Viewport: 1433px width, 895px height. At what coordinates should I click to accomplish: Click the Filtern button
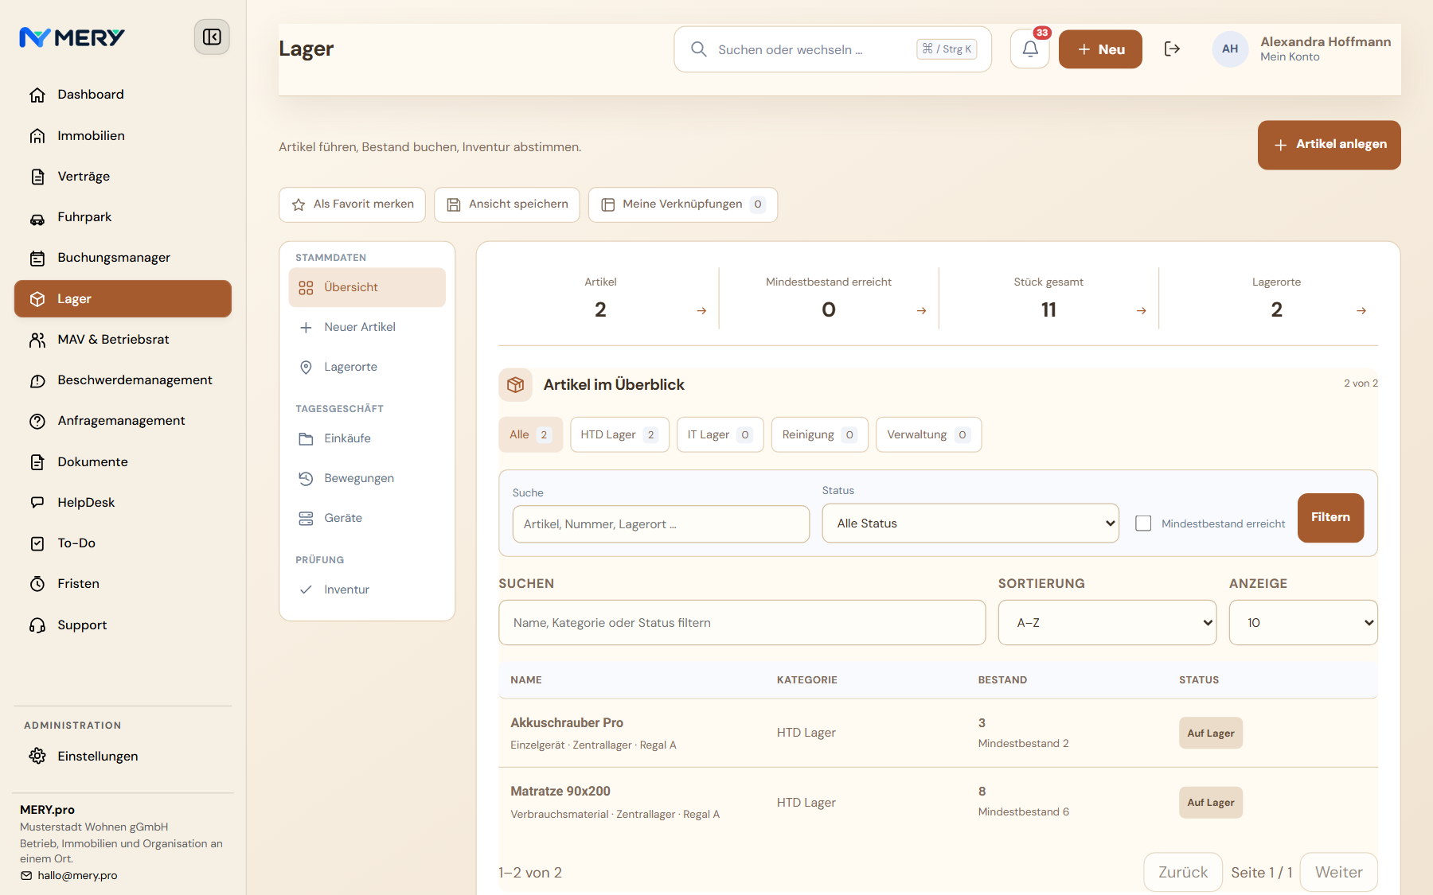(x=1330, y=518)
